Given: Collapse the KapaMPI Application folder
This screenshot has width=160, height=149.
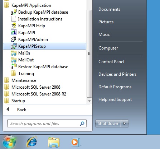Looking at the screenshot, I should 31,5.
